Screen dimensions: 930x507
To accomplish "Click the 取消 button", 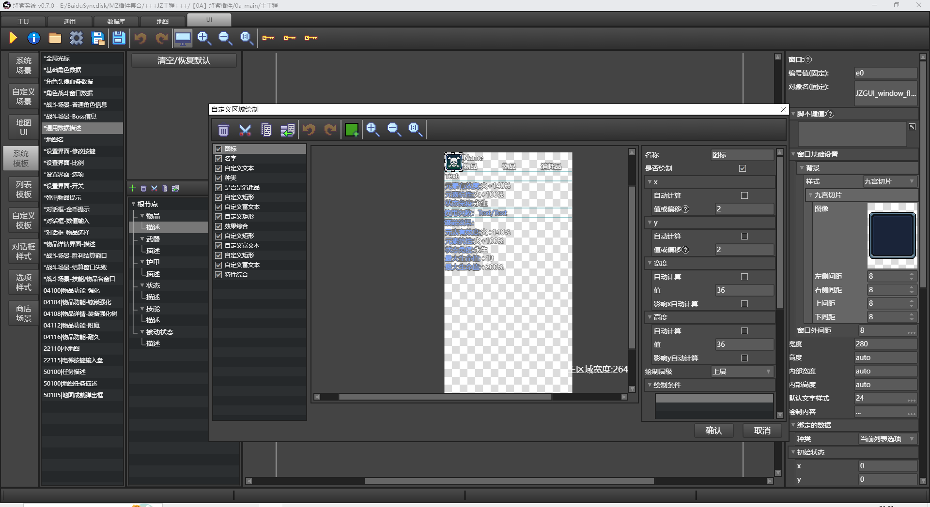I will [x=762, y=431].
